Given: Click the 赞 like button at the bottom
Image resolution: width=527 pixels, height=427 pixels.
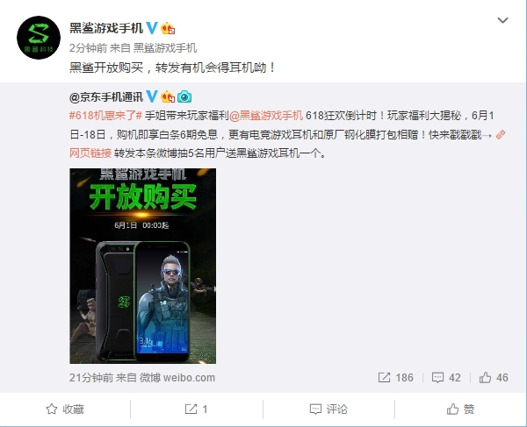Looking at the screenshot, I should [460, 409].
